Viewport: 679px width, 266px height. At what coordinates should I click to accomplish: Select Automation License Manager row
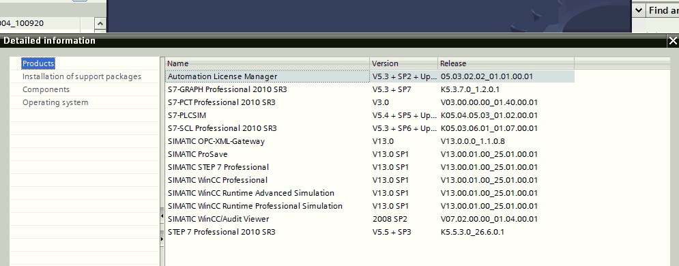pyautogui.click(x=370, y=76)
